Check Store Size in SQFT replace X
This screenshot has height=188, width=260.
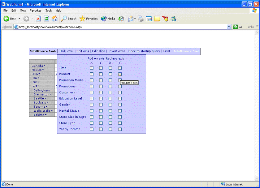pyautogui.click(x=110, y=117)
